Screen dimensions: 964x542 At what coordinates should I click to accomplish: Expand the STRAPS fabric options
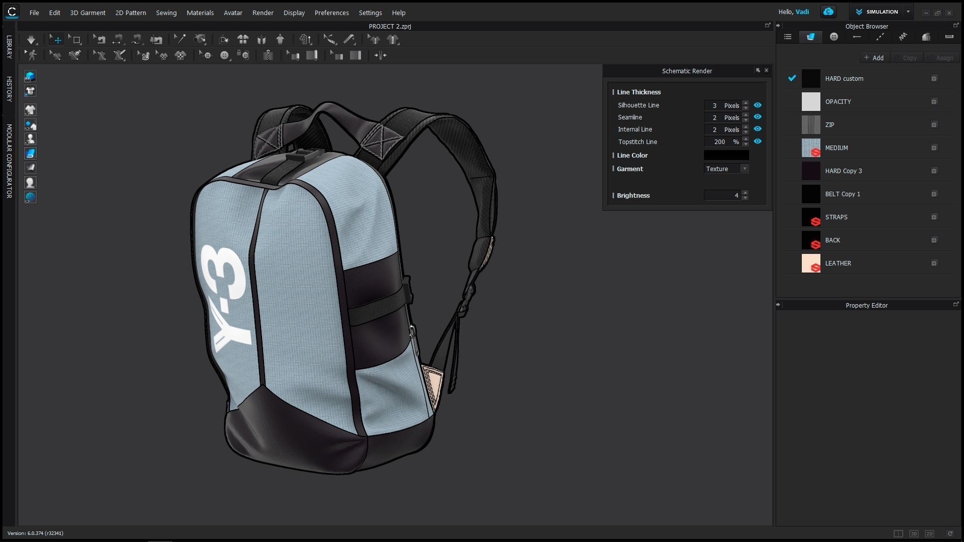pyautogui.click(x=934, y=217)
